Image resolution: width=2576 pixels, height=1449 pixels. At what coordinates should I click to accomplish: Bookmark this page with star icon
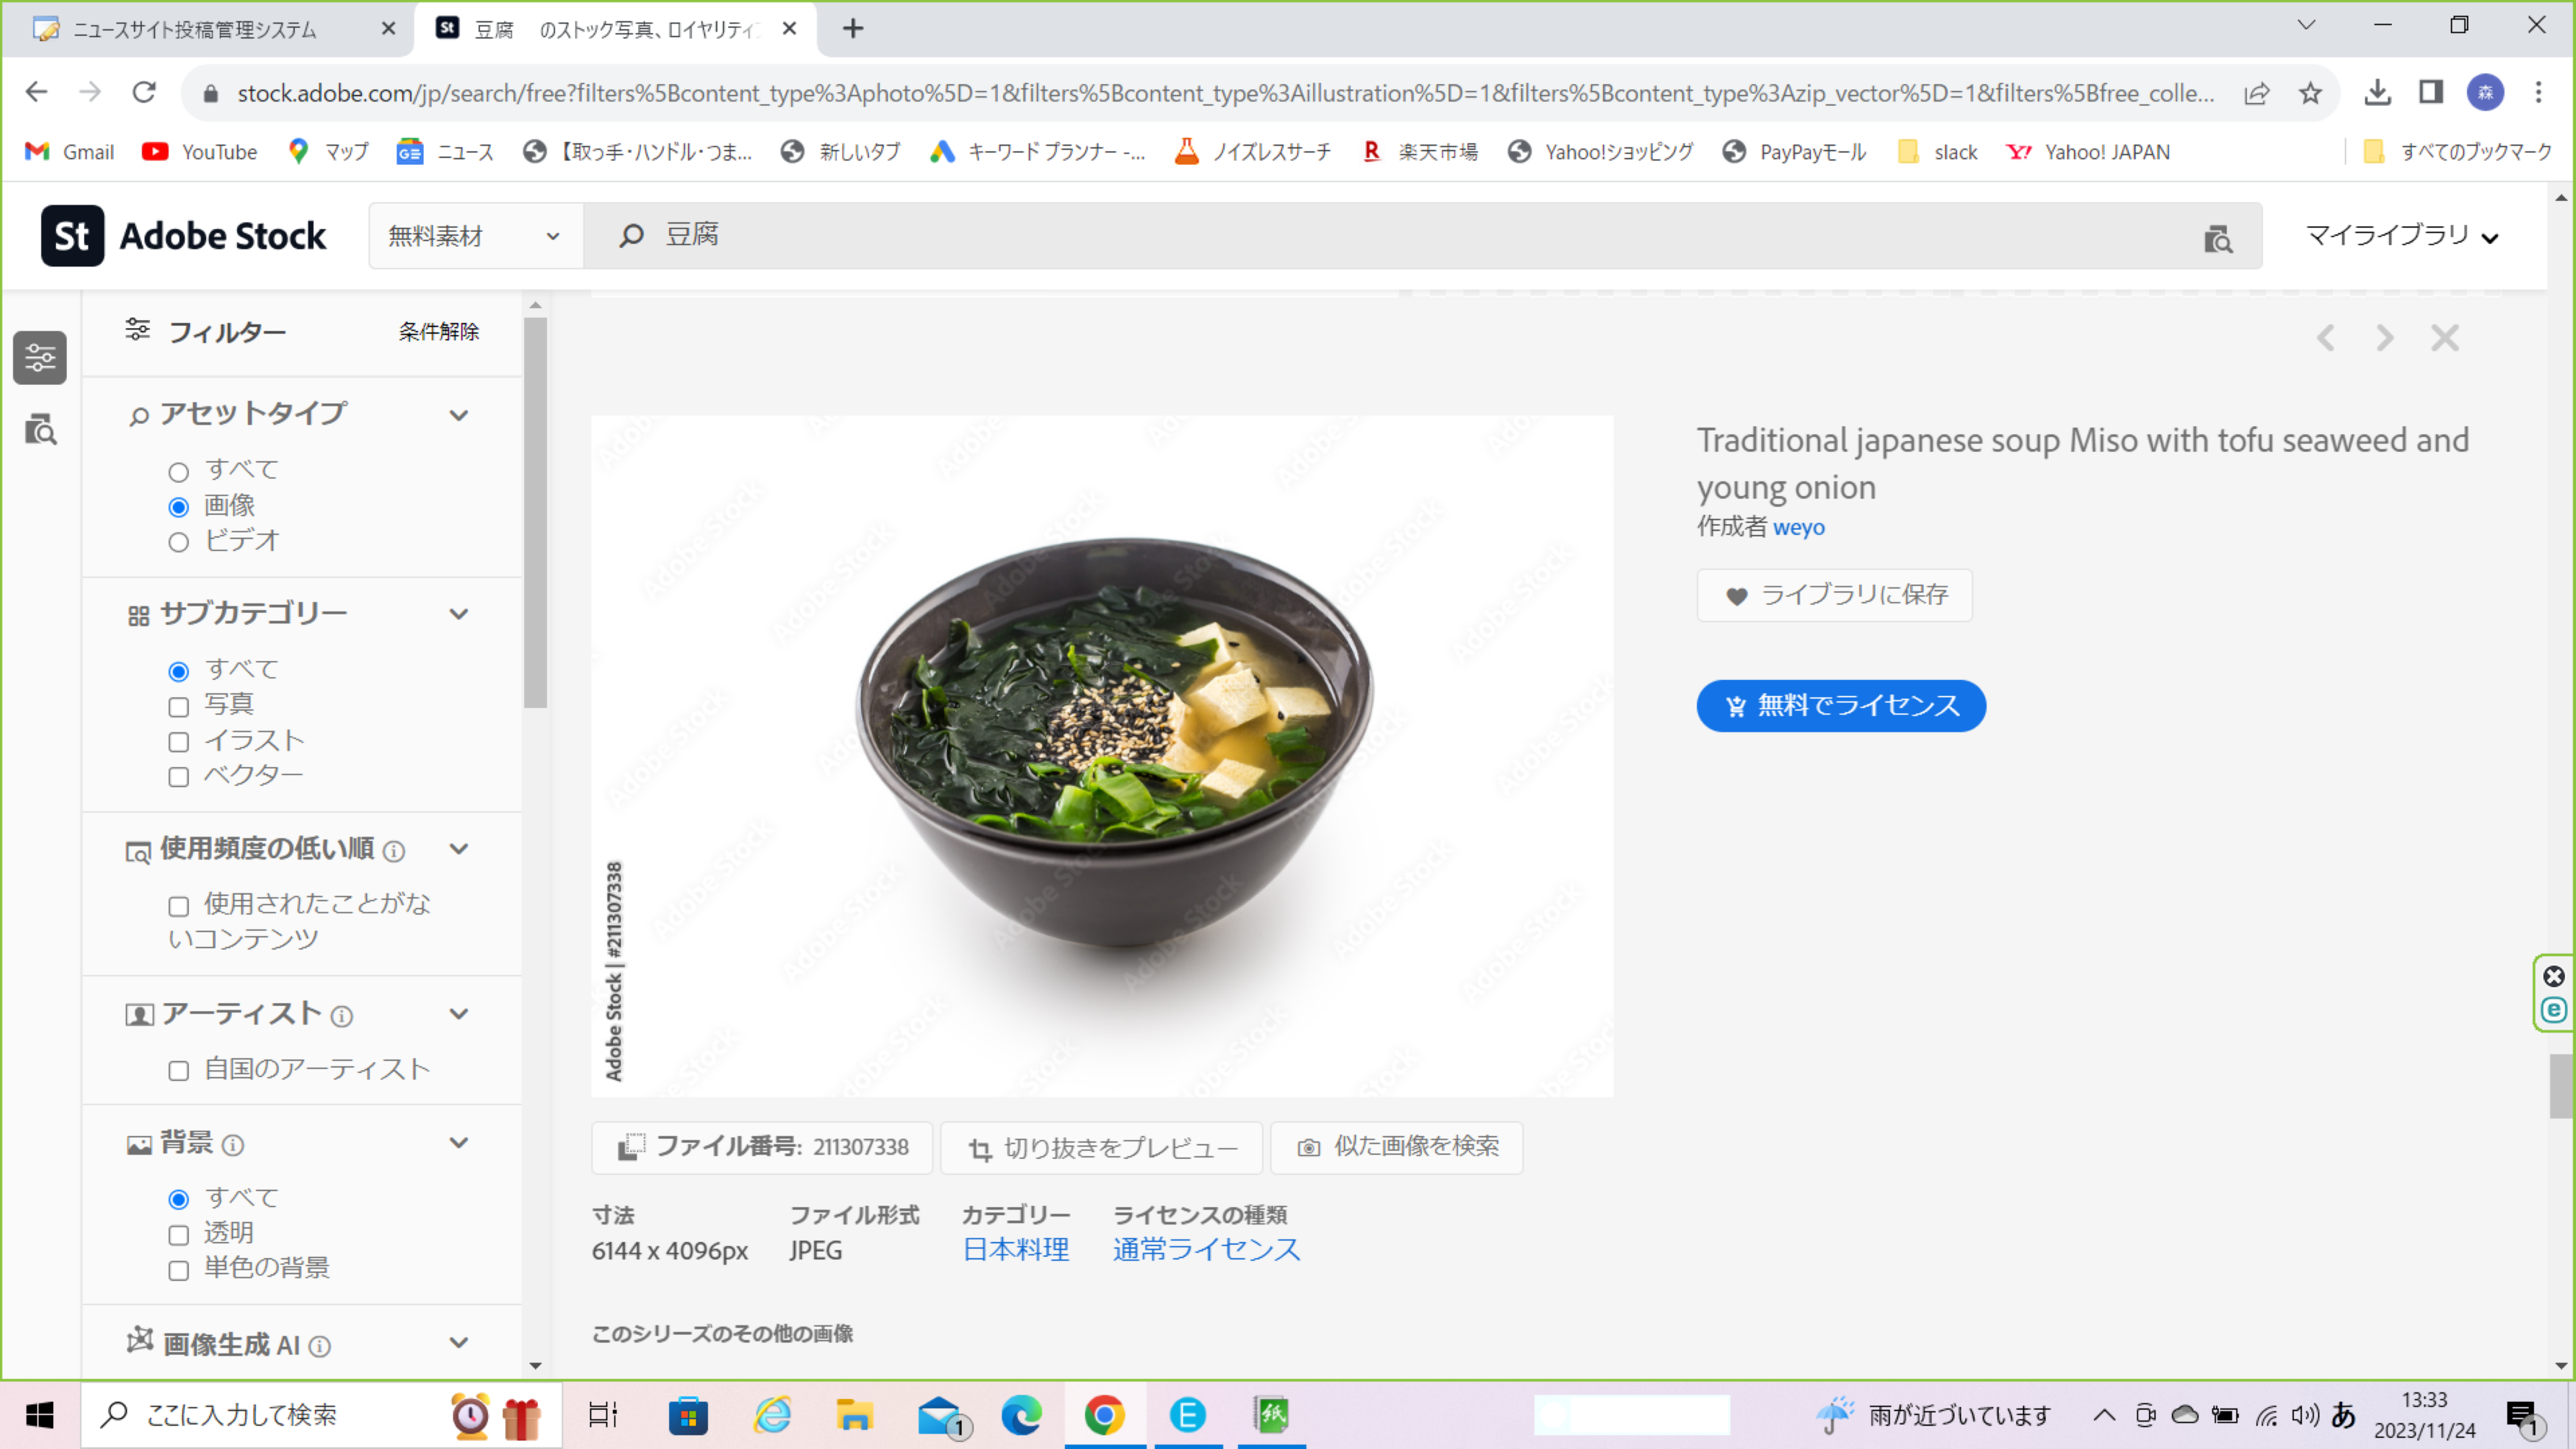[2310, 93]
